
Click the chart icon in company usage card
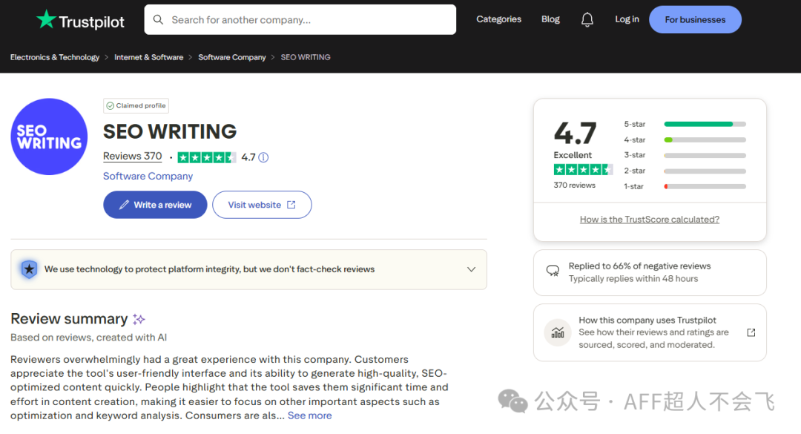(x=557, y=332)
